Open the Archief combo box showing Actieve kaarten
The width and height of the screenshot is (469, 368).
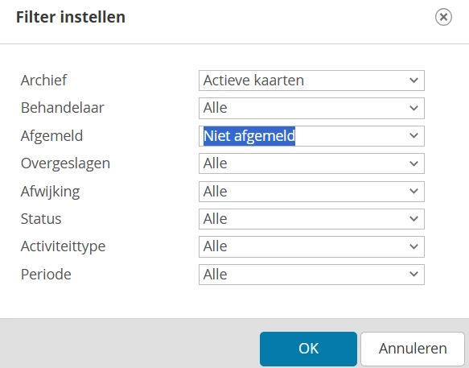click(x=311, y=81)
